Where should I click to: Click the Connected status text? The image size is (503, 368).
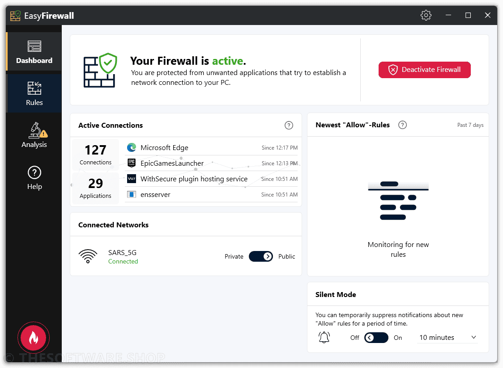[x=123, y=261]
